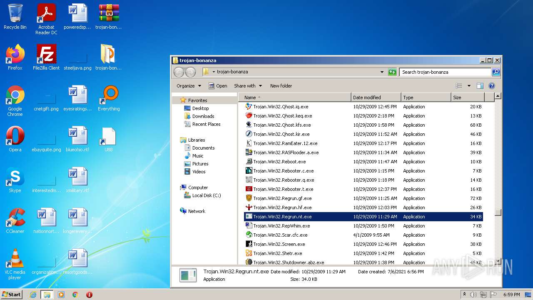Open Music library in navigation pane
The width and height of the screenshot is (533, 300).
(x=198, y=156)
